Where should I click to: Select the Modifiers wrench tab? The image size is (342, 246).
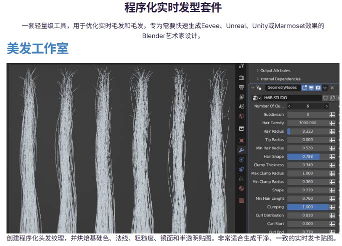pyautogui.click(x=241, y=150)
